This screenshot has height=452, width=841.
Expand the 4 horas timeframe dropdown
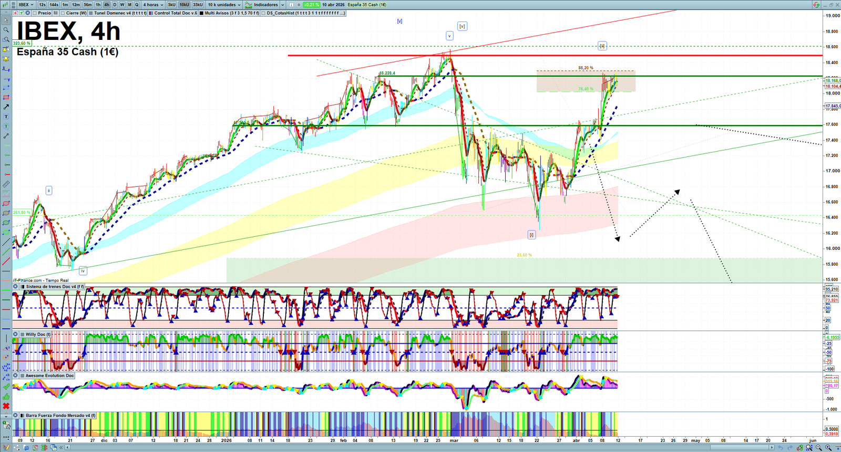point(153,5)
